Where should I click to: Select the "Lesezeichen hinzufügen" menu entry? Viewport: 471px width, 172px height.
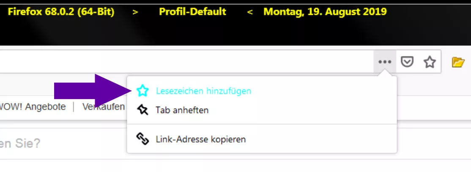point(262,91)
